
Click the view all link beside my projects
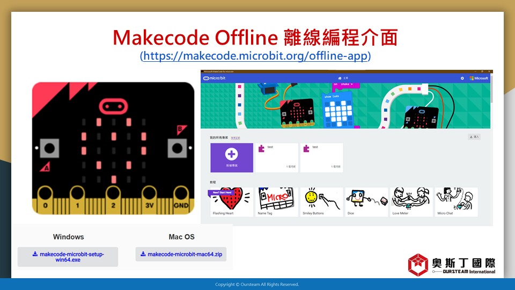(x=236, y=138)
